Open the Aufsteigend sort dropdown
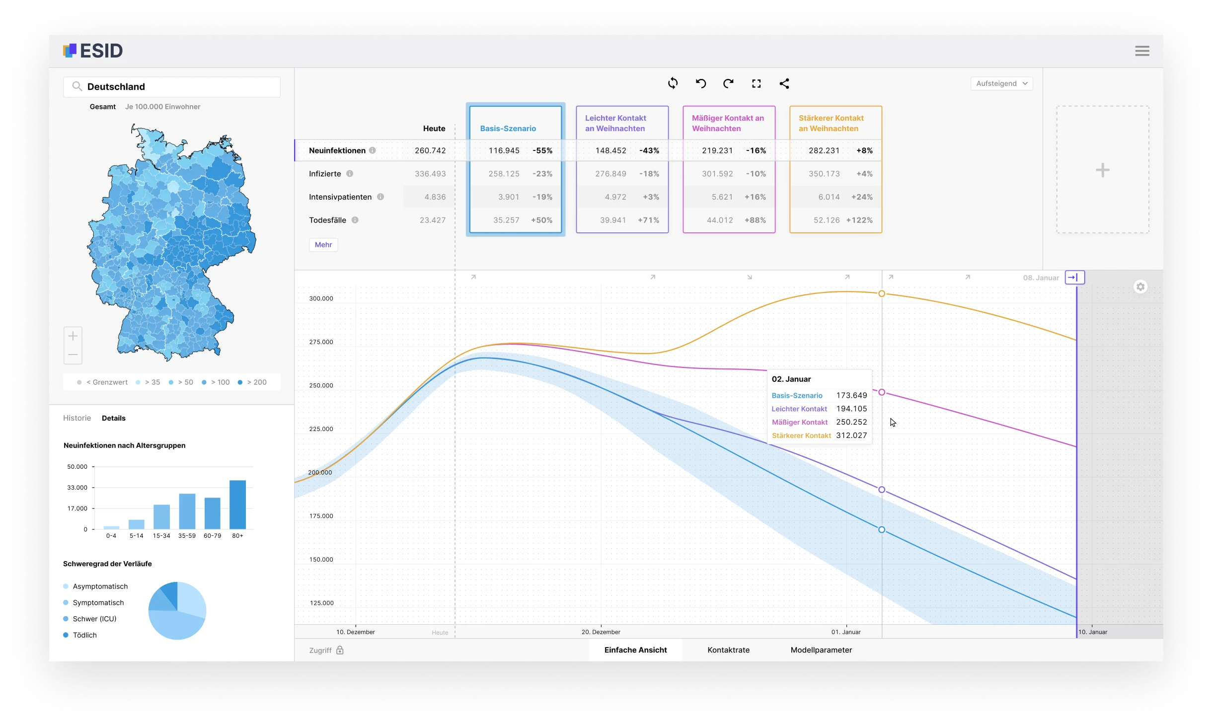 [1001, 83]
